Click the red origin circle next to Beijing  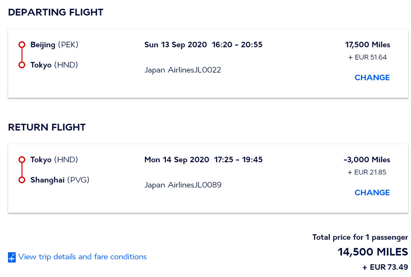(22, 44)
